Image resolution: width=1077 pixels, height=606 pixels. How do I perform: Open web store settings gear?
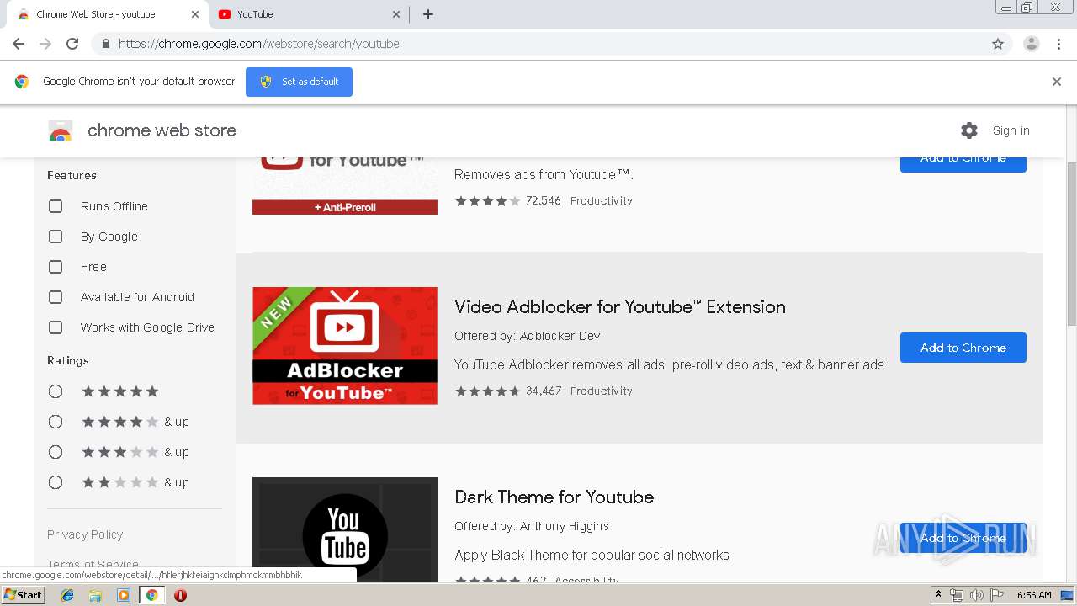coord(969,130)
